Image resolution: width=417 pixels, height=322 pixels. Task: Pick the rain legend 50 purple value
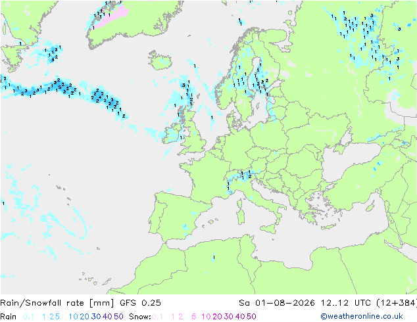118,317
